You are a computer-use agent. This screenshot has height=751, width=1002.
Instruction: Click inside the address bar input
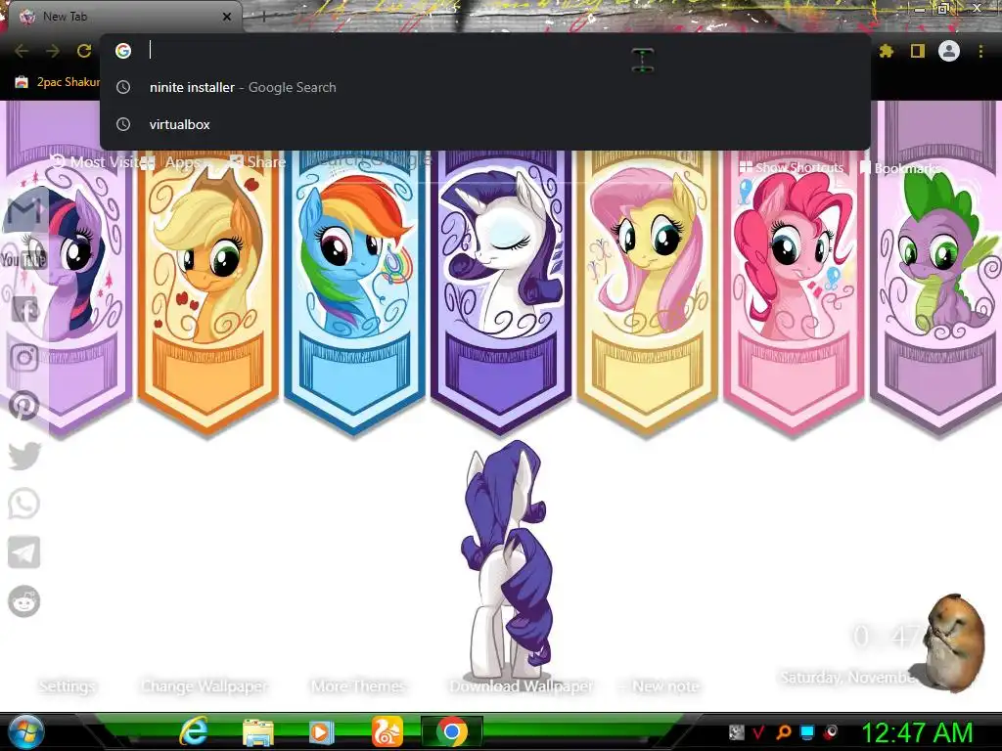pos(485,51)
